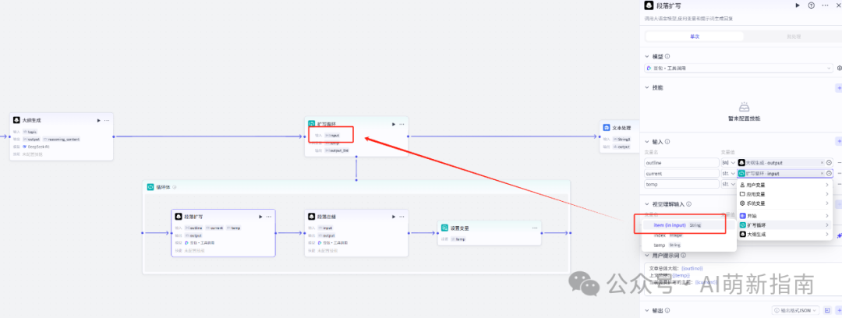This screenshot has height=318, width=842.
Task: Select the 扩写循环 loop node icon
Action: pyautogui.click(x=311, y=124)
